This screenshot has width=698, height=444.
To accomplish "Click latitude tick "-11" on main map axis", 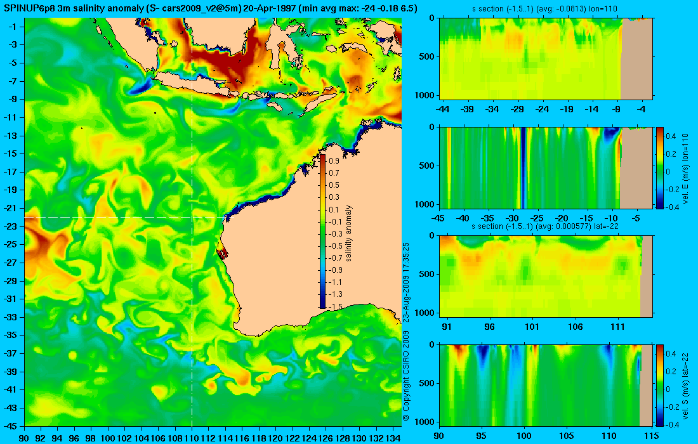I will [x=11, y=117].
